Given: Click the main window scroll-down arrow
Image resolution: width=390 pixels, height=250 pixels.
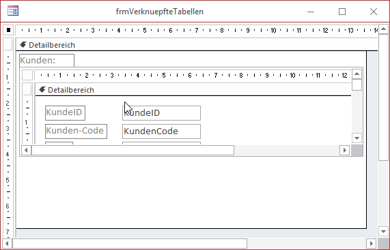Looking at the screenshot, I should (x=383, y=232).
